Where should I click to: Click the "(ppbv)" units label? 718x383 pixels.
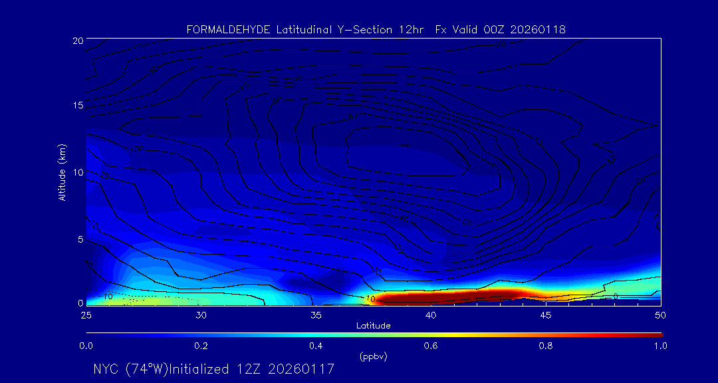coord(373,357)
